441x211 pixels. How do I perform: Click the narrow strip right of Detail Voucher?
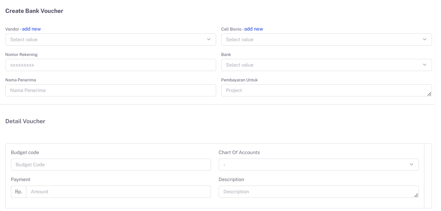click(428, 176)
